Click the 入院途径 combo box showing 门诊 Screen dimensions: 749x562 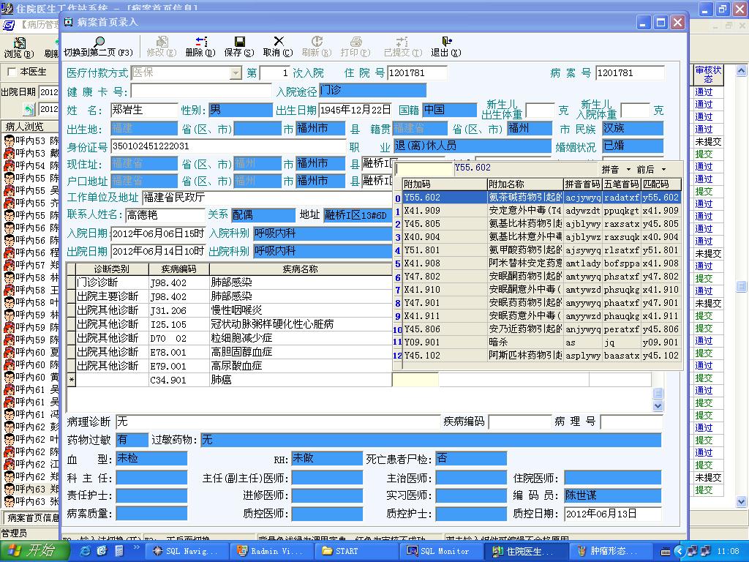pyautogui.click(x=372, y=90)
